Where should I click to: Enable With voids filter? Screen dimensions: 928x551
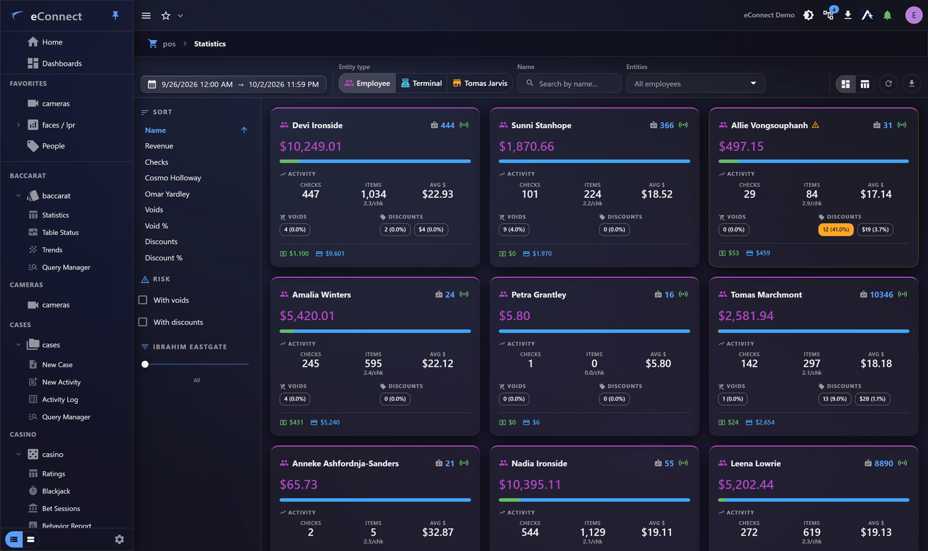[x=143, y=300]
